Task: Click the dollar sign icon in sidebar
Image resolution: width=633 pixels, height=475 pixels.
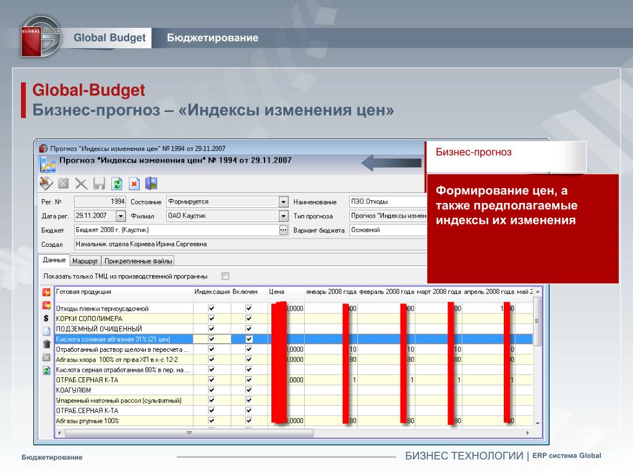Action: coord(46,318)
